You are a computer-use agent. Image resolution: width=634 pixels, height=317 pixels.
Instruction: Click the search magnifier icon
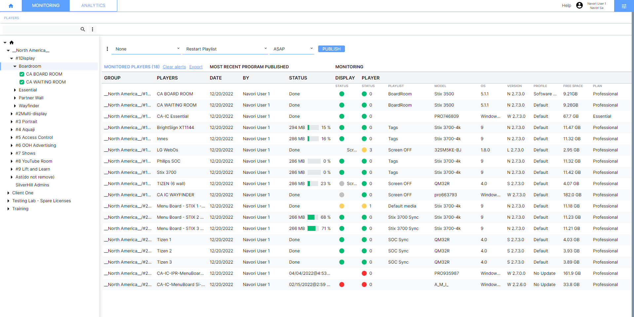(83, 29)
